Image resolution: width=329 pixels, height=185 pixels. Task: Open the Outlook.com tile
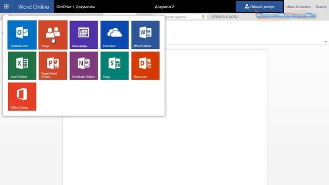point(22,35)
